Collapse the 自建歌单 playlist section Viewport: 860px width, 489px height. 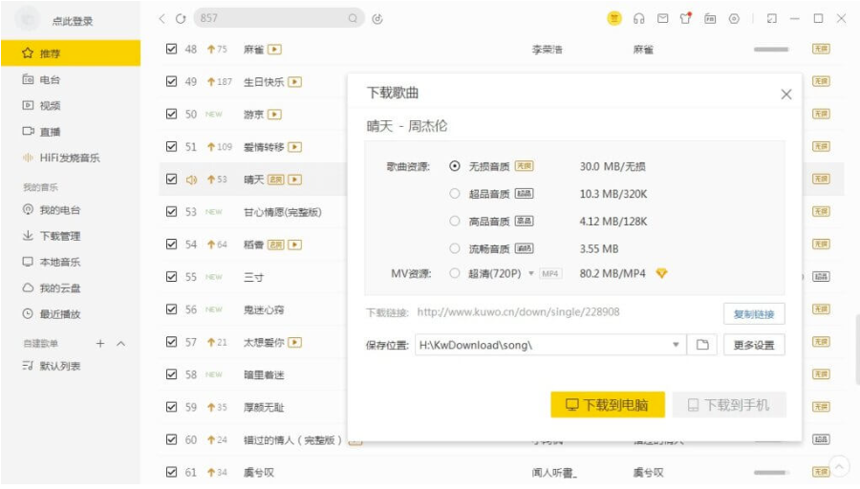121,343
